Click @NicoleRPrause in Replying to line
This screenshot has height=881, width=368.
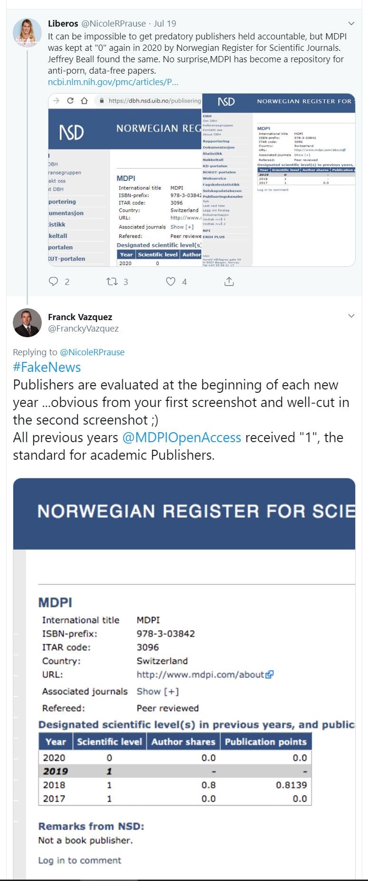(x=92, y=352)
